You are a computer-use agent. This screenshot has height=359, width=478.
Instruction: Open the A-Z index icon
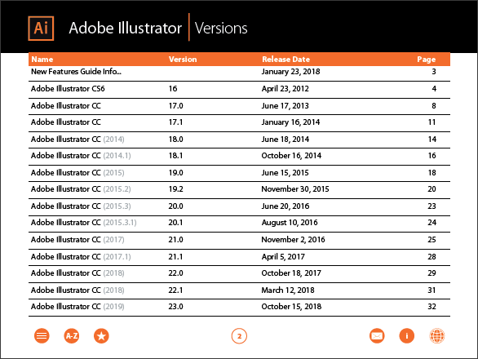pyautogui.click(x=72, y=336)
